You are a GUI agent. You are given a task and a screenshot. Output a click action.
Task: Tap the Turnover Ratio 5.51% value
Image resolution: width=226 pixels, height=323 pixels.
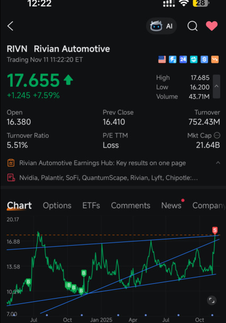17,145
